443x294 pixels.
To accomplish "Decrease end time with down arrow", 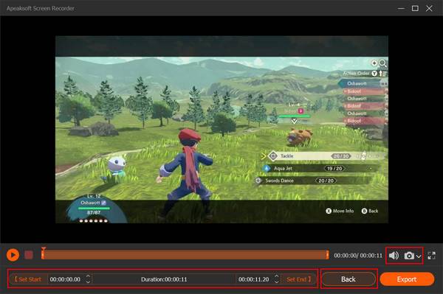I will pos(277,282).
